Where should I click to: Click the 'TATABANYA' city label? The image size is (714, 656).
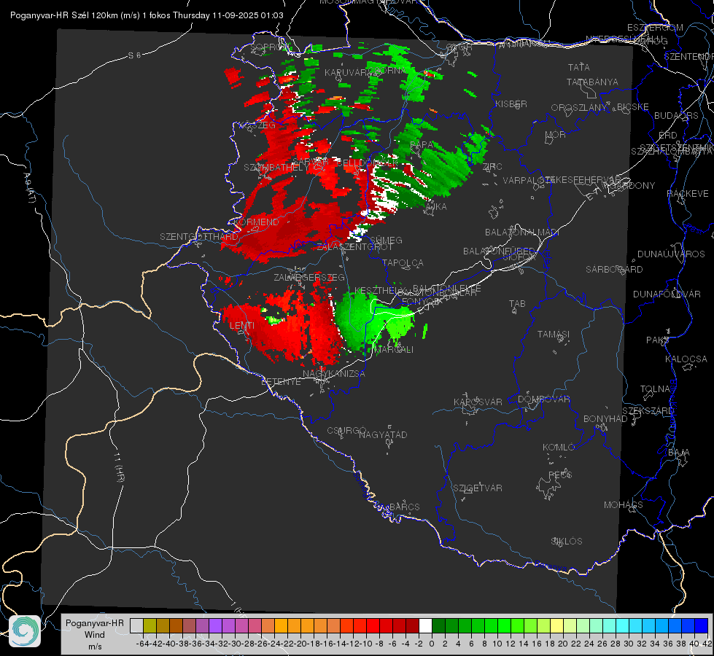592,82
